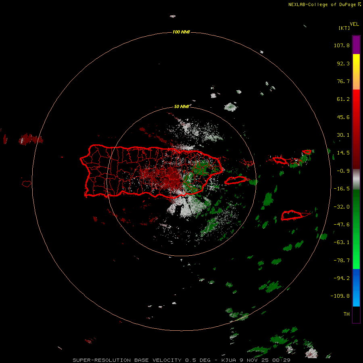Click the [KT] units label
The image size is (363, 363).
[344, 28]
